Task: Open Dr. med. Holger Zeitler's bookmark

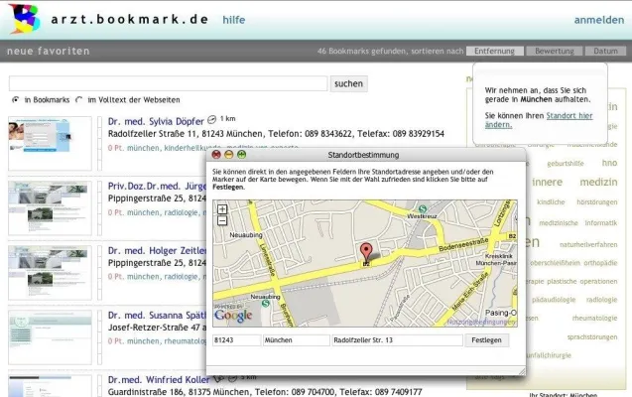Action: 157,251
